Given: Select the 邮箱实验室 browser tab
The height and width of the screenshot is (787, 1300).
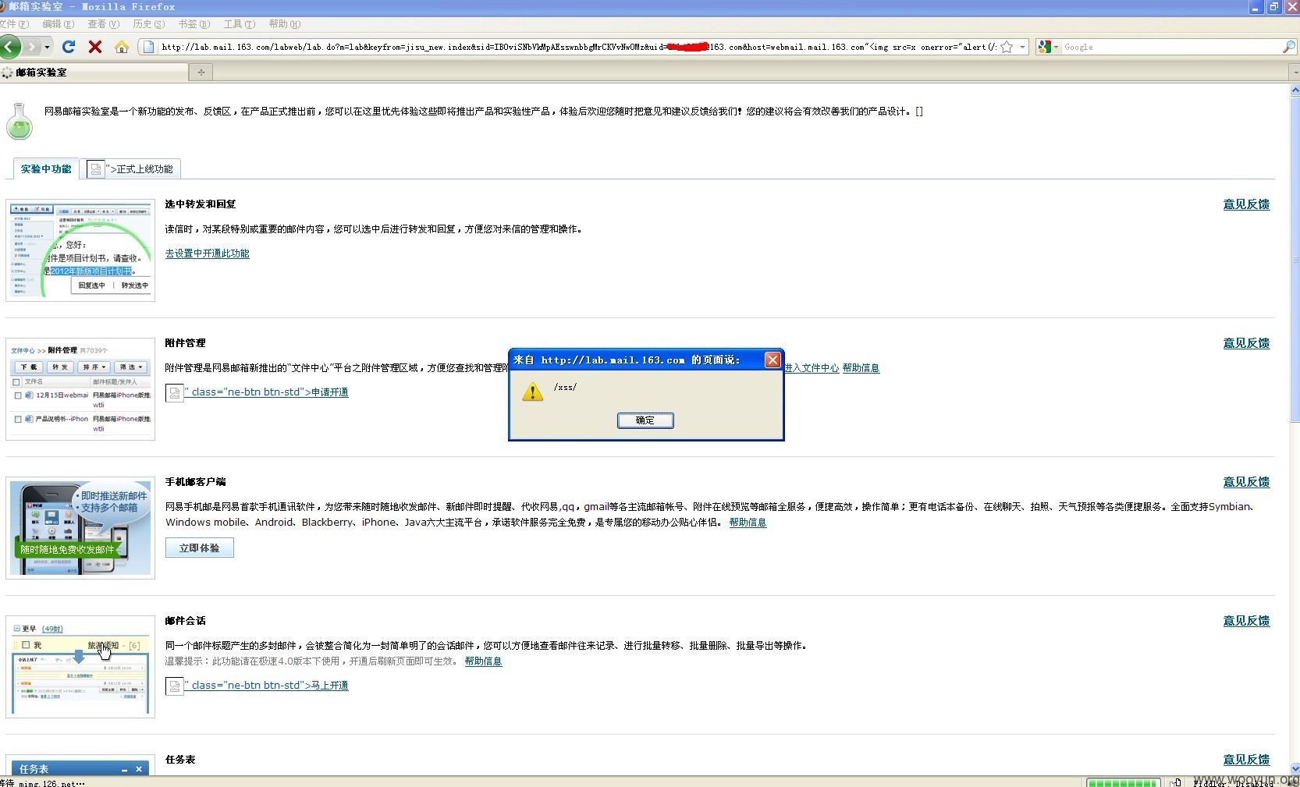Looking at the screenshot, I should pos(94,72).
